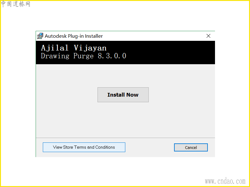Click the Install Now button
The width and height of the screenshot is (250, 187).
coord(123,95)
